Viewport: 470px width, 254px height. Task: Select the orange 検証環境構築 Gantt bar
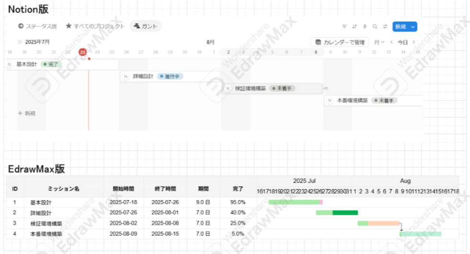(384, 223)
